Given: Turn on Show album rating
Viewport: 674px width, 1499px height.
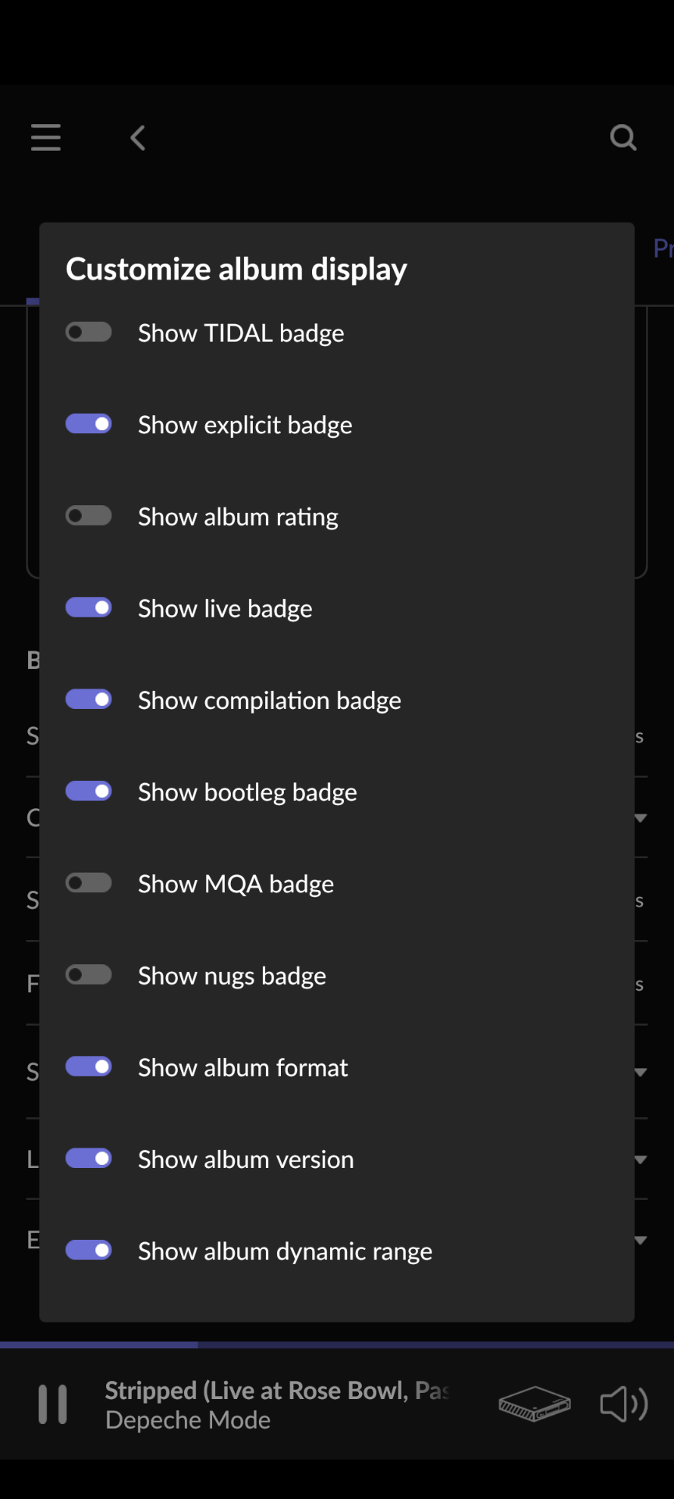Looking at the screenshot, I should pyautogui.click(x=89, y=516).
